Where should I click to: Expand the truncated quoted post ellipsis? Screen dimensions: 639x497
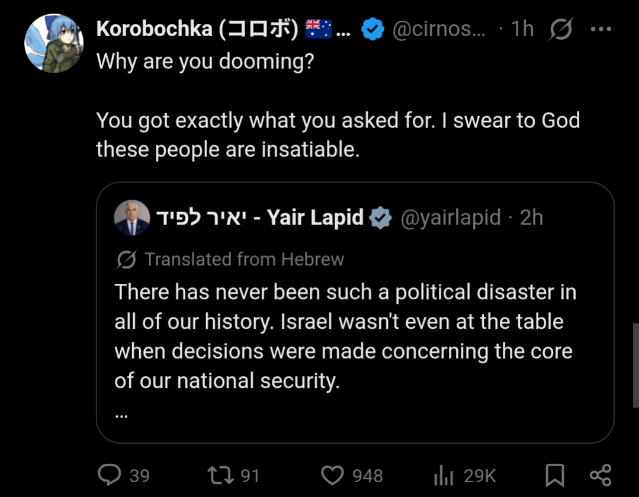pos(121,415)
